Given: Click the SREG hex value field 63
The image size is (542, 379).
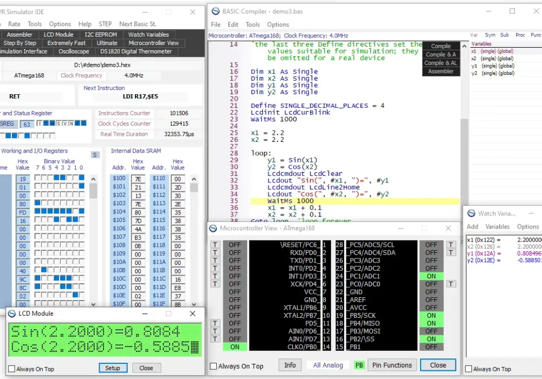Looking at the screenshot, I should tap(27, 124).
